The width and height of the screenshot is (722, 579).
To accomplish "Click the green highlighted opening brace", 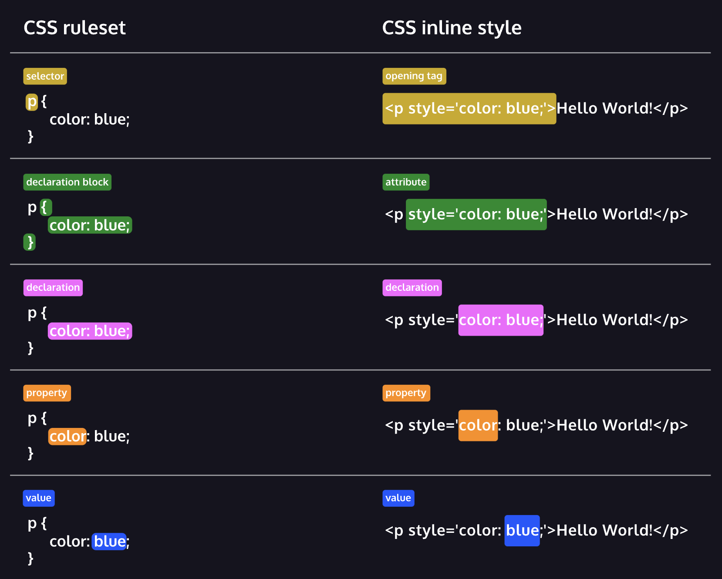I will click(x=46, y=207).
